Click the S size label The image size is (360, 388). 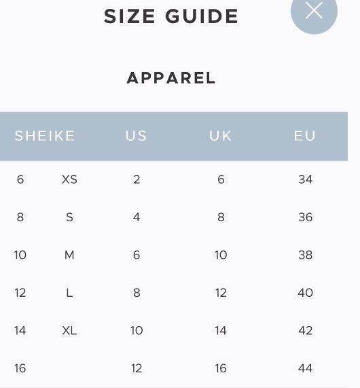coord(69,217)
